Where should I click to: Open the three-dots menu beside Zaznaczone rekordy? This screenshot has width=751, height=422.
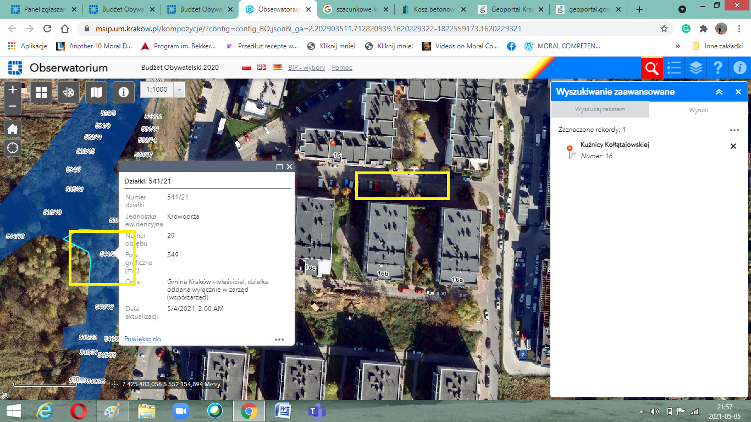click(734, 130)
